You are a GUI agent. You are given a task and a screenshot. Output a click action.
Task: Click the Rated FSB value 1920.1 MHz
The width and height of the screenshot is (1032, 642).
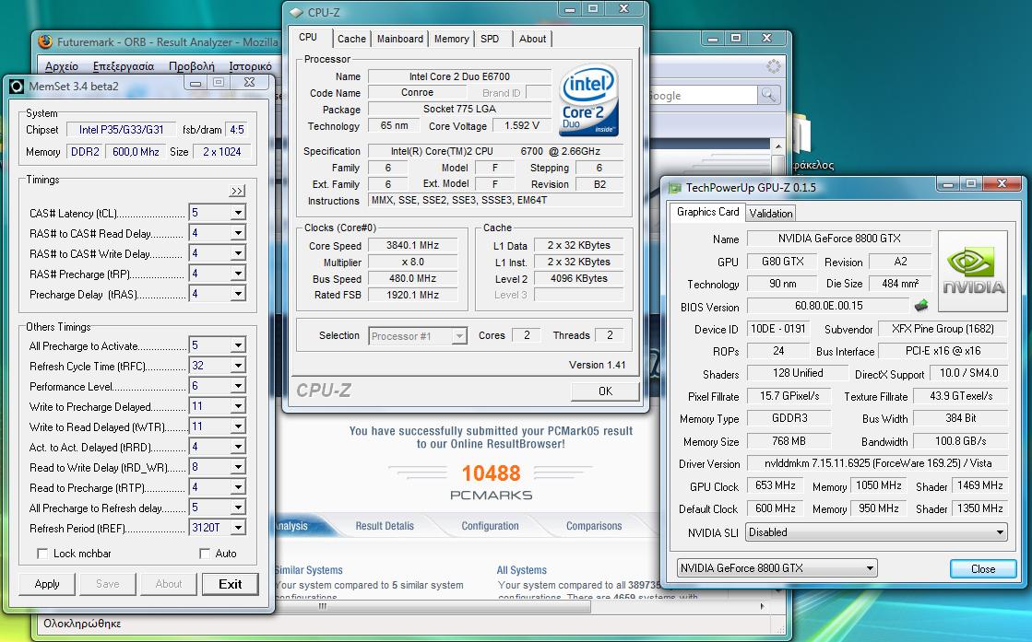(412, 295)
